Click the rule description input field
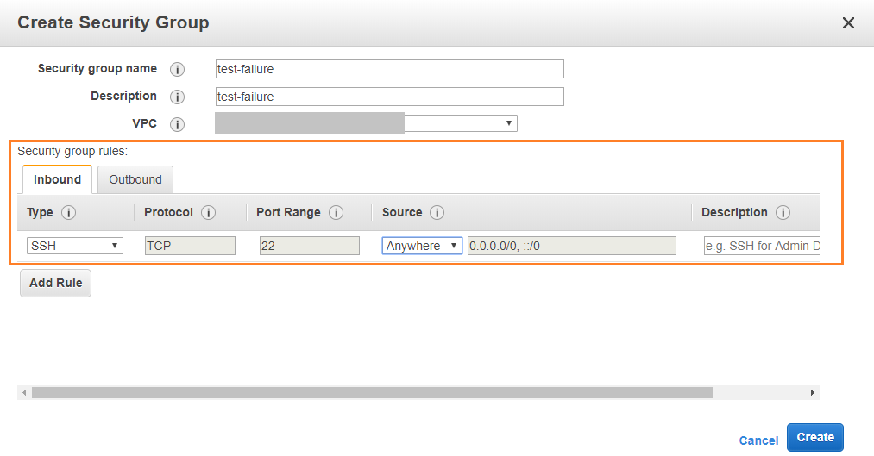874x456 pixels. click(x=761, y=246)
